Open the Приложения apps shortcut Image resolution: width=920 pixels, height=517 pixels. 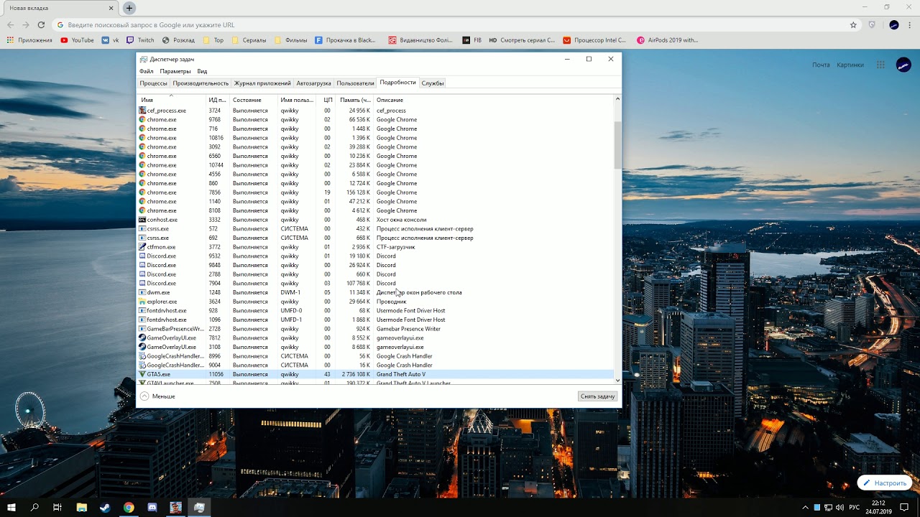tap(29, 40)
